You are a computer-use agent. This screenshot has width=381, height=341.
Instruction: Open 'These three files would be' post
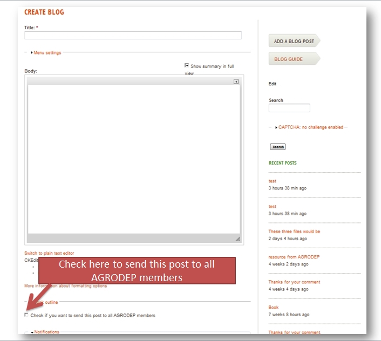294,231
